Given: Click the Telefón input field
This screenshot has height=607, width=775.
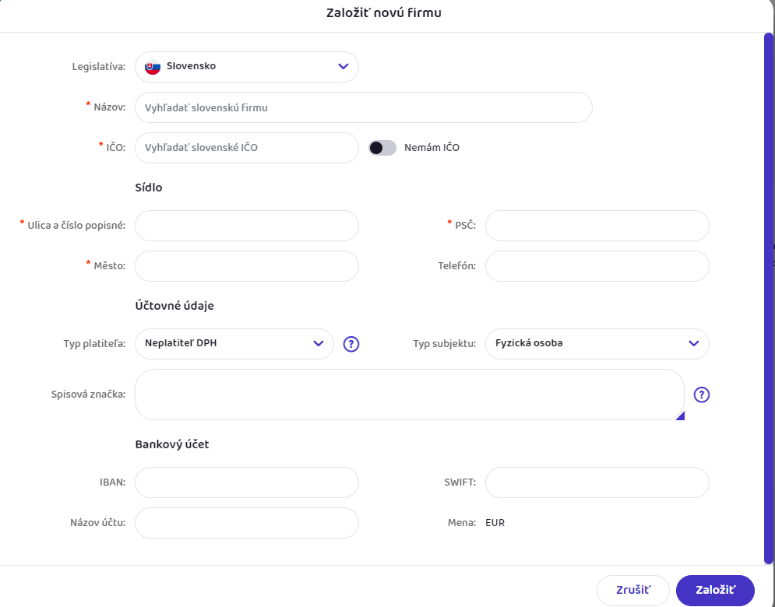Looking at the screenshot, I should click(597, 266).
